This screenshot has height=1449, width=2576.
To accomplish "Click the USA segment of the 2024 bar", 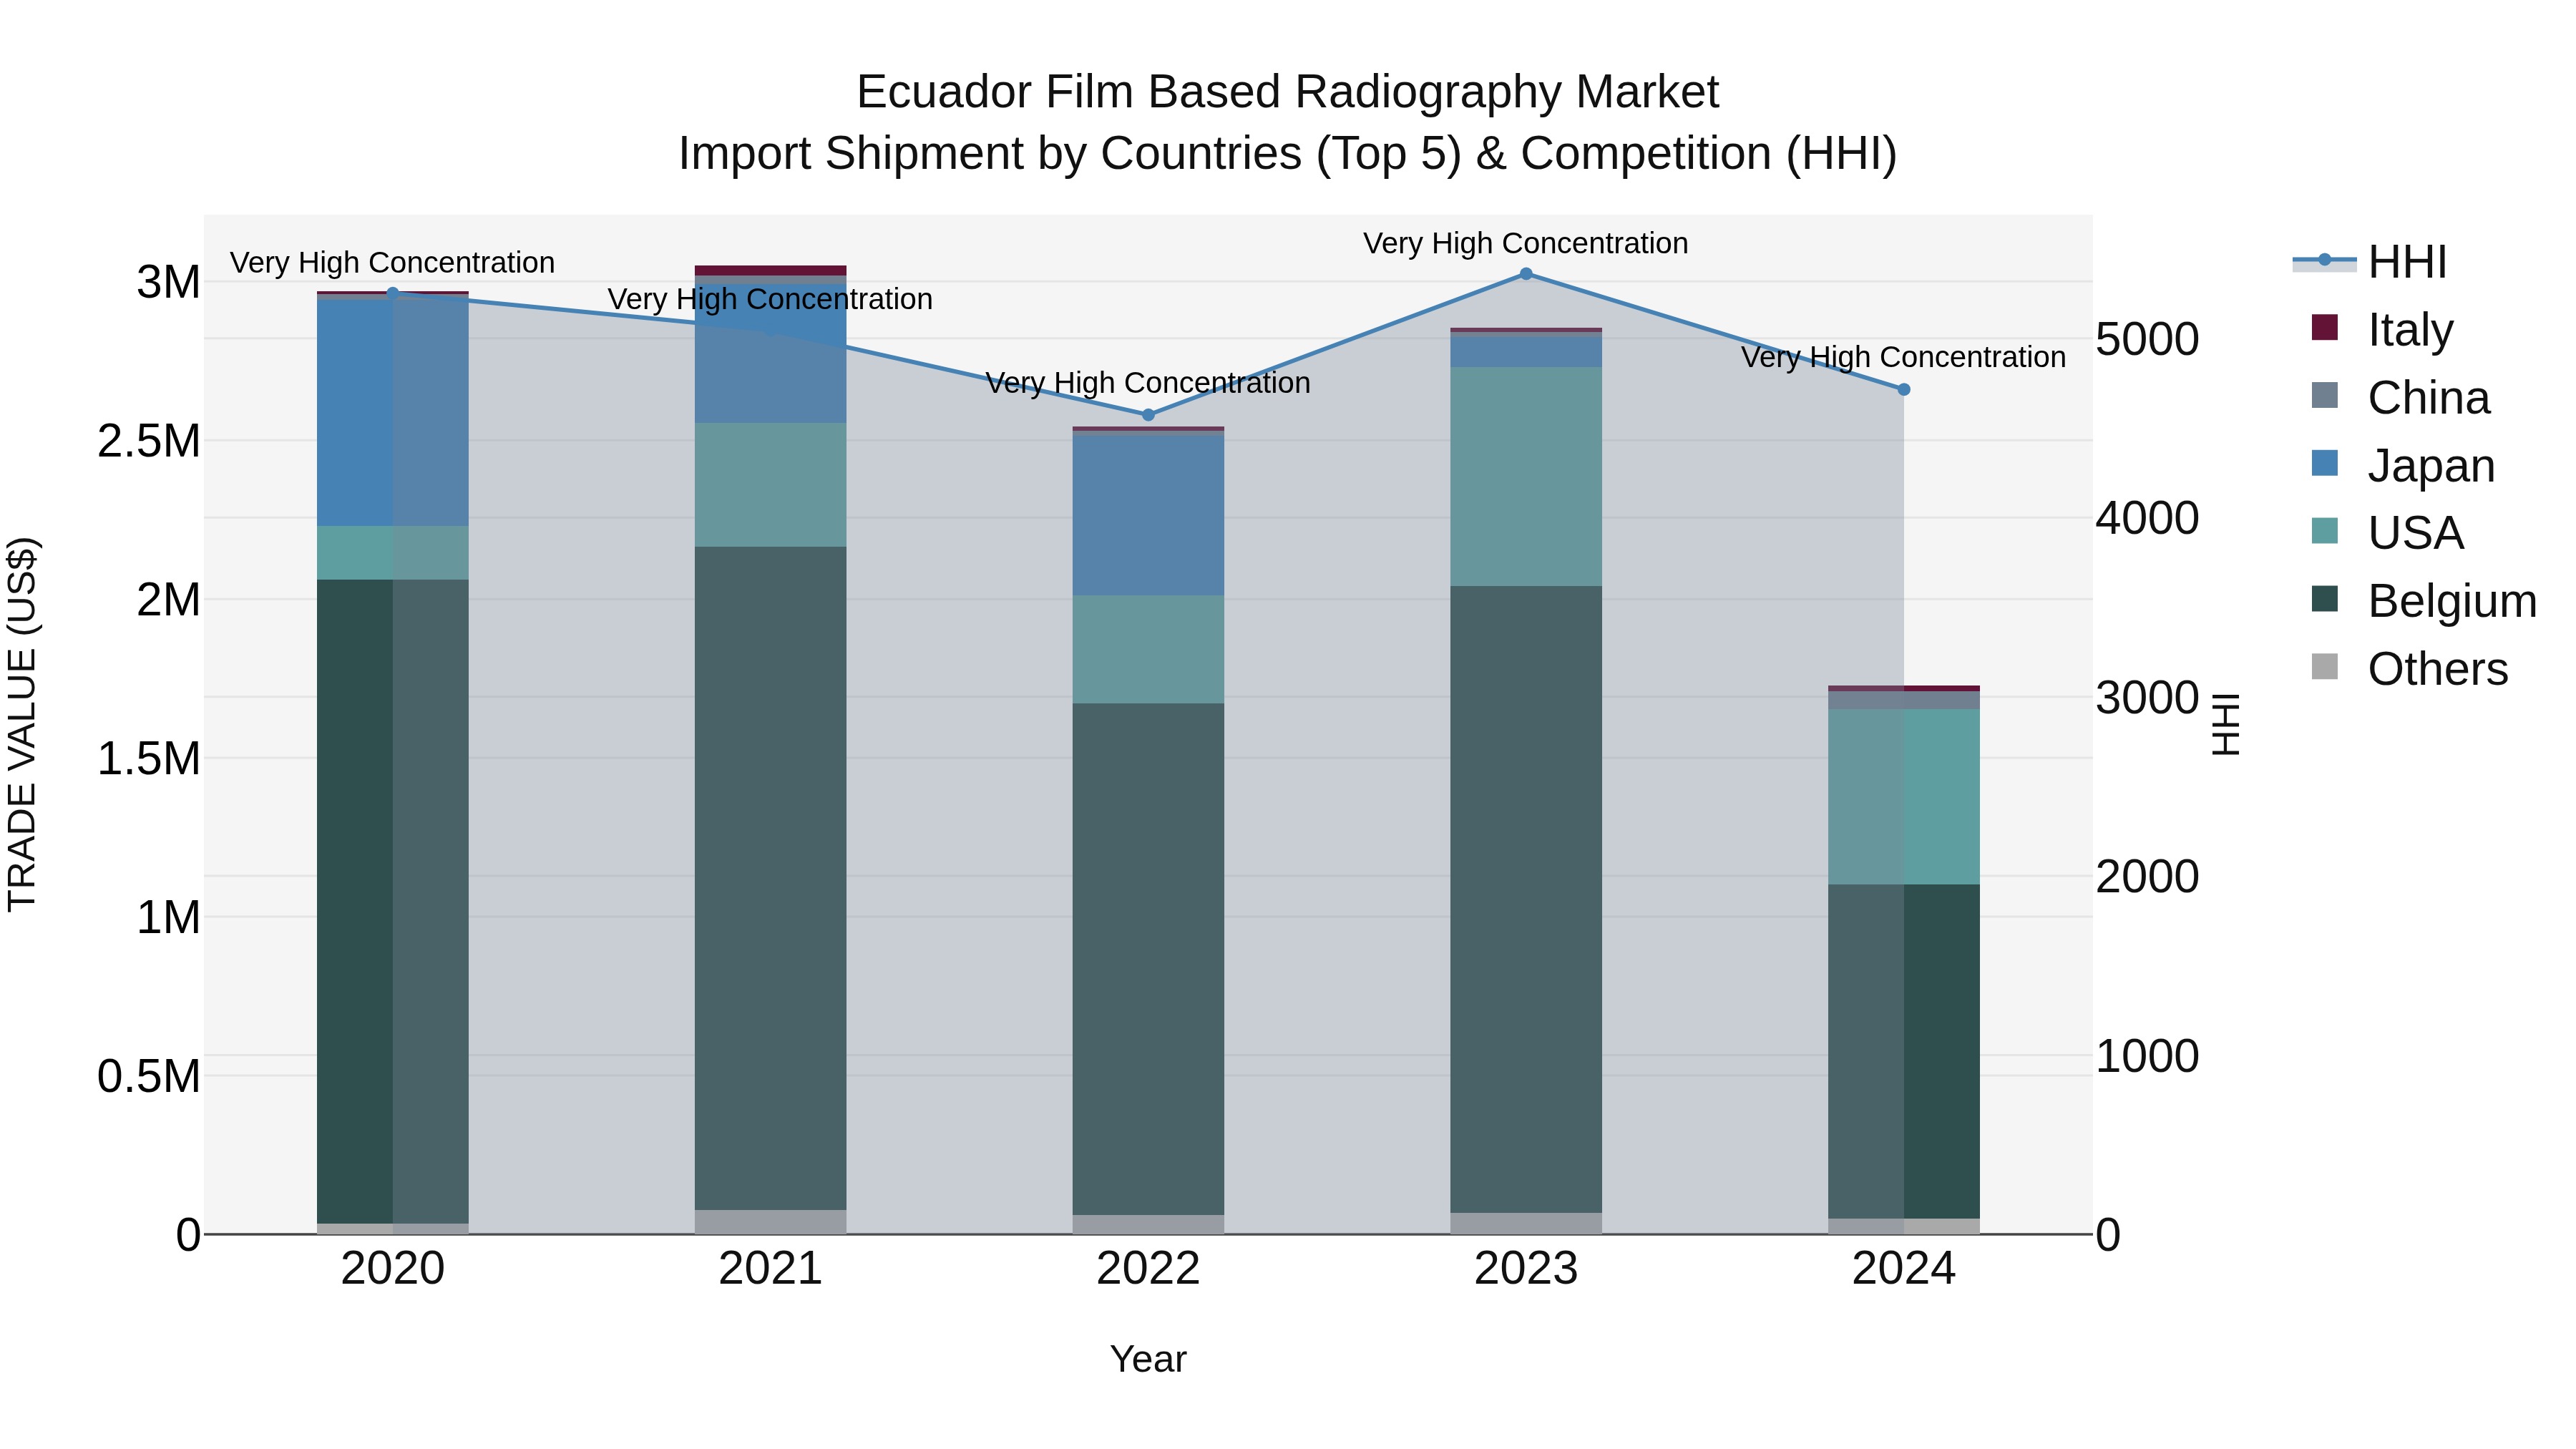I will [x=1904, y=797].
